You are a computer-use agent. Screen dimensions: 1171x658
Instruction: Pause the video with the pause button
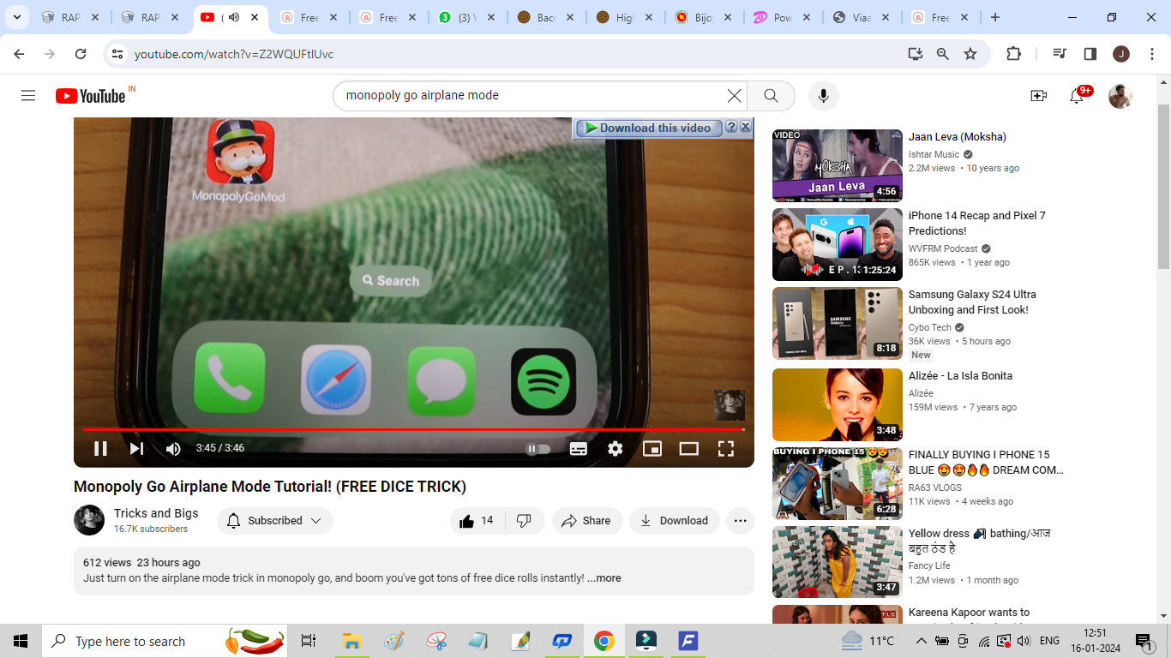(100, 448)
